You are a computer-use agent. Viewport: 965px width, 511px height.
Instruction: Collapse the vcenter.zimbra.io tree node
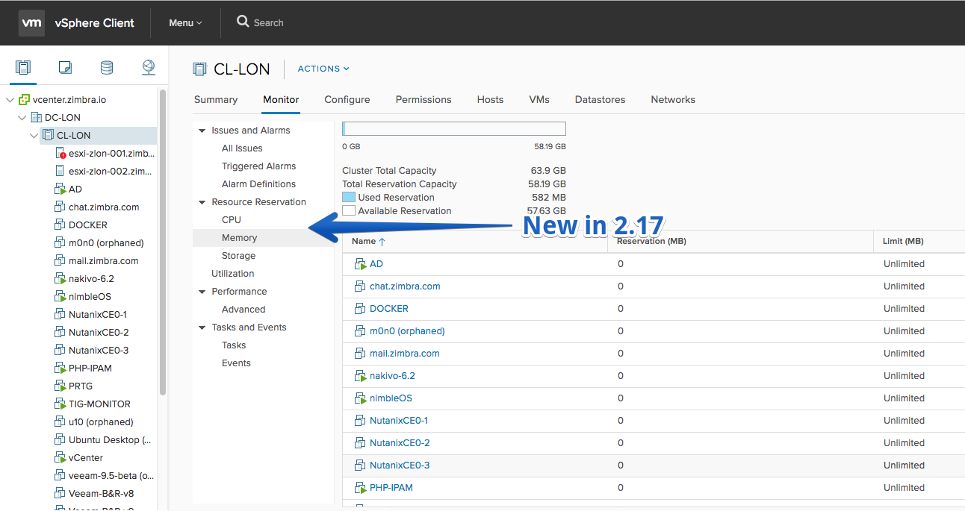pos(10,100)
